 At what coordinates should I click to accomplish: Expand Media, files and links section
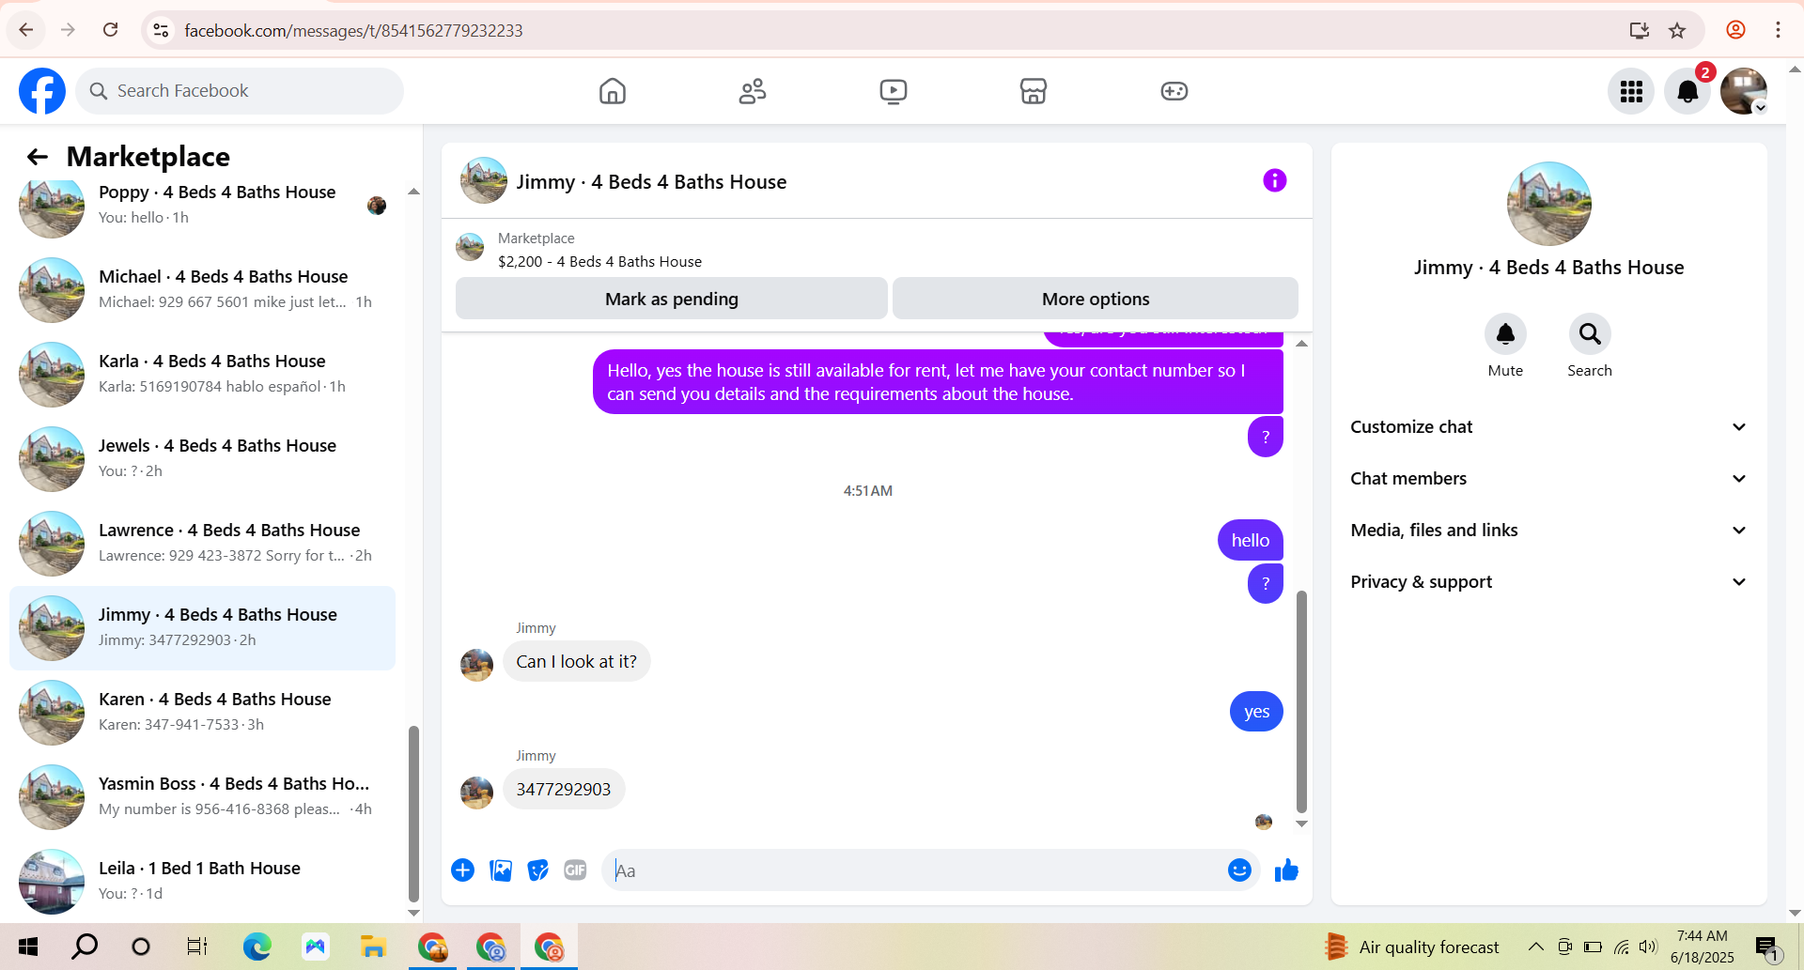(1548, 531)
